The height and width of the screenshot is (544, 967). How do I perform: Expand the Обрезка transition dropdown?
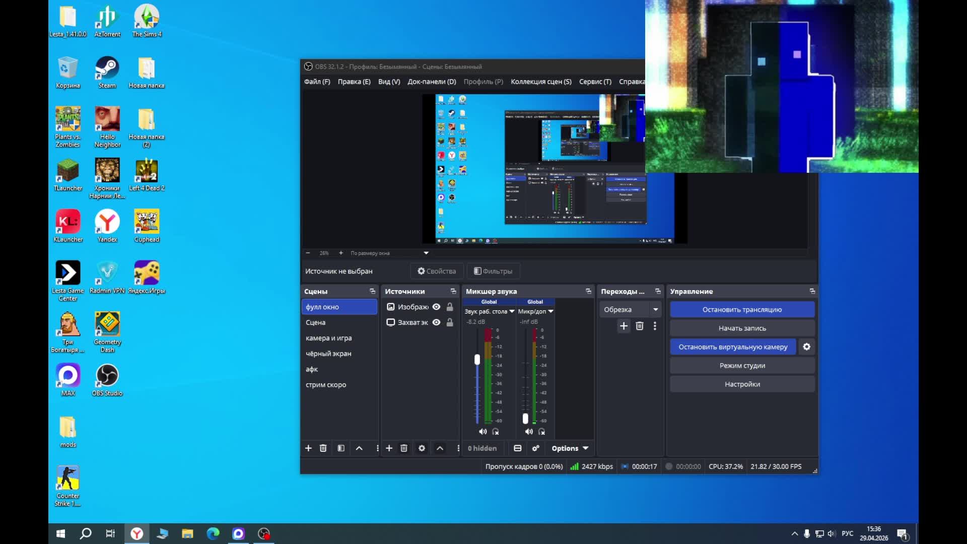click(x=655, y=309)
